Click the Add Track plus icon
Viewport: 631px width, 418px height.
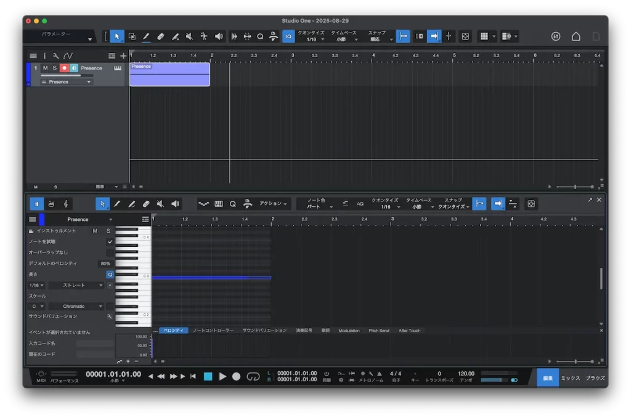123,56
